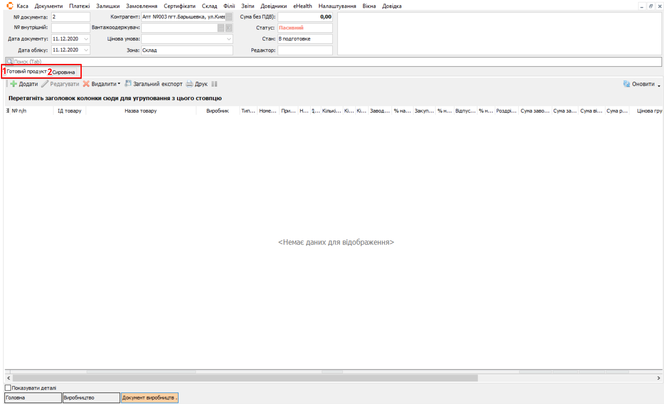This screenshot has height=404, width=664.
Task: Click the Контрагент ellipsis browse button
Action: coord(229,17)
